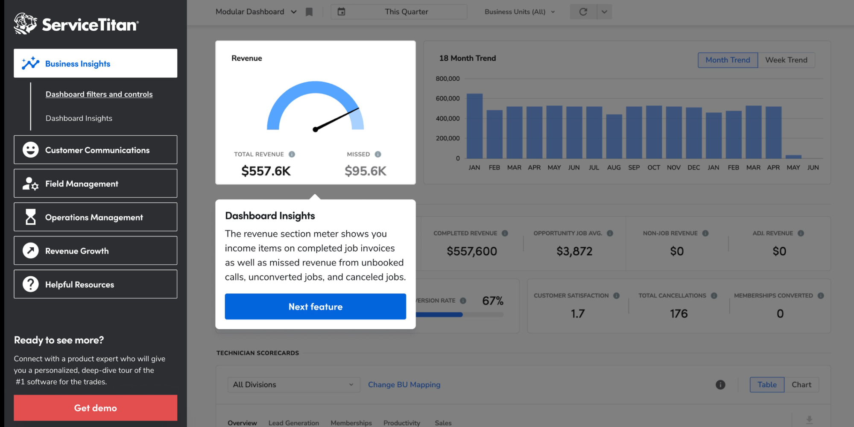
Task: Open the Operations Management menu section
Action: click(96, 217)
